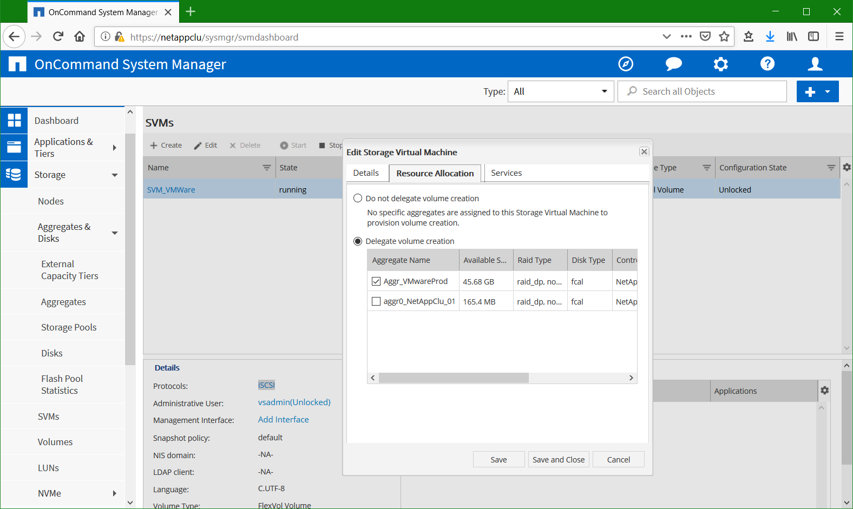Show site security information icon
Viewport: 853px width, 509px height.
[x=106, y=36]
